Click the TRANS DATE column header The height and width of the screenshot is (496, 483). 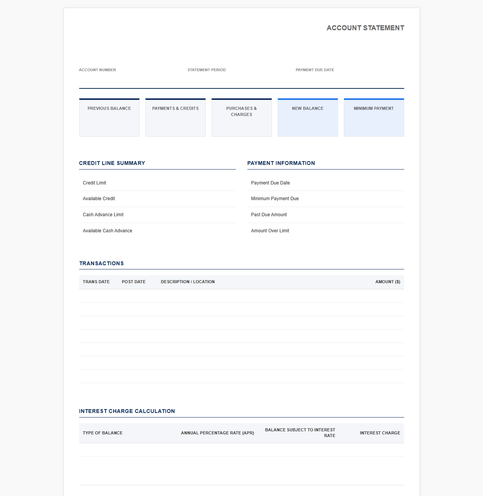click(x=96, y=282)
